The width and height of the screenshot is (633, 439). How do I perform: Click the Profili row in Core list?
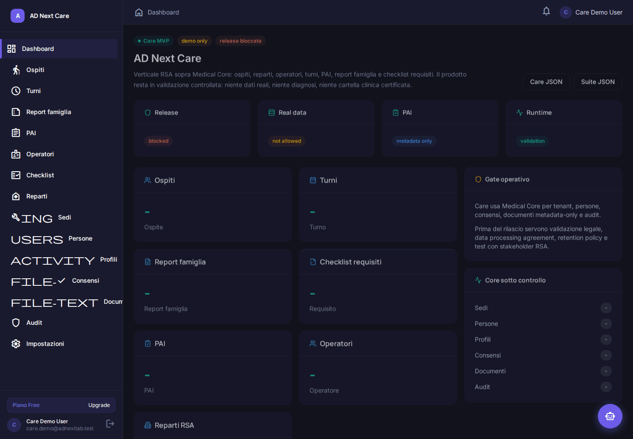pyautogui.click(x=543, y=339)
